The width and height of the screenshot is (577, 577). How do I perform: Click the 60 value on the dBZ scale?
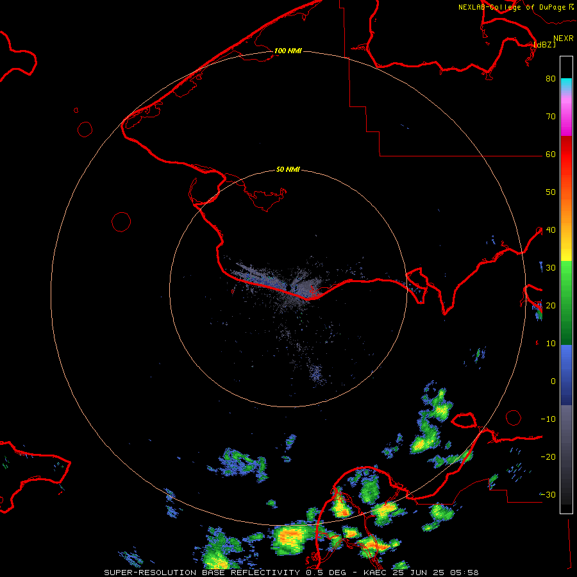point(551,154)
